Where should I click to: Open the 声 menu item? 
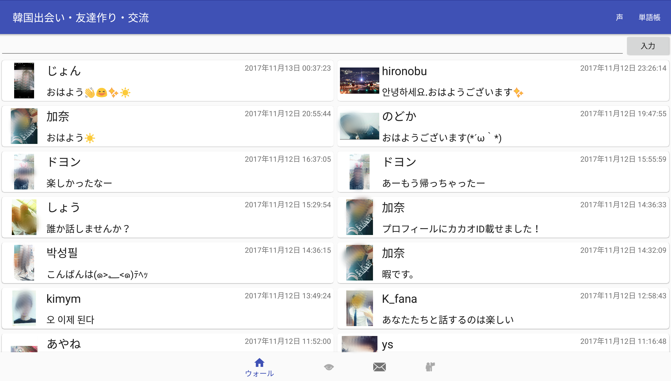coord(619,17)
